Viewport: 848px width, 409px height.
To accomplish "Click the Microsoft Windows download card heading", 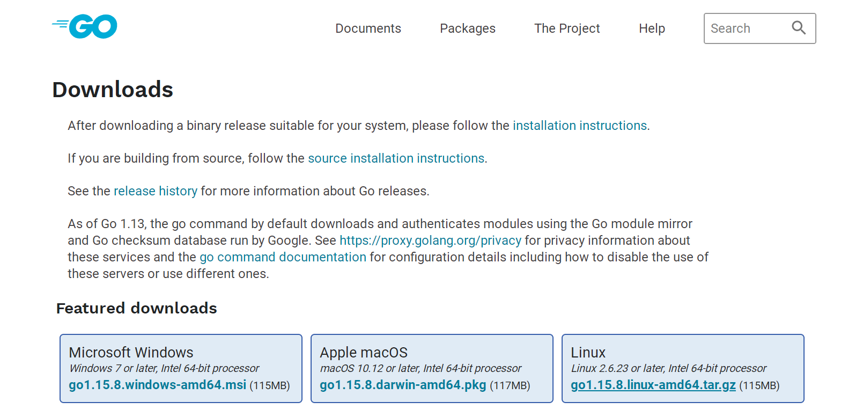I will [x=131, y=352].
